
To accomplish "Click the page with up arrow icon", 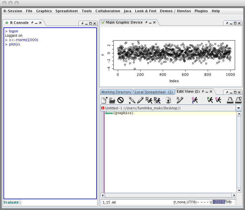I will click(168, 100).
